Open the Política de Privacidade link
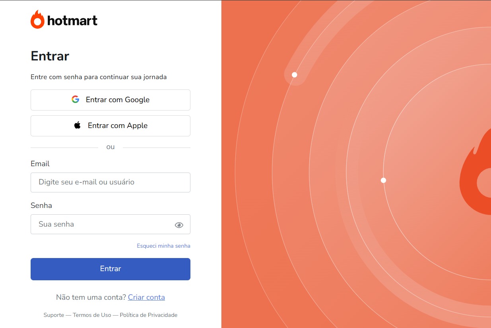Screen dimensions: 491x328 point(149,315)
